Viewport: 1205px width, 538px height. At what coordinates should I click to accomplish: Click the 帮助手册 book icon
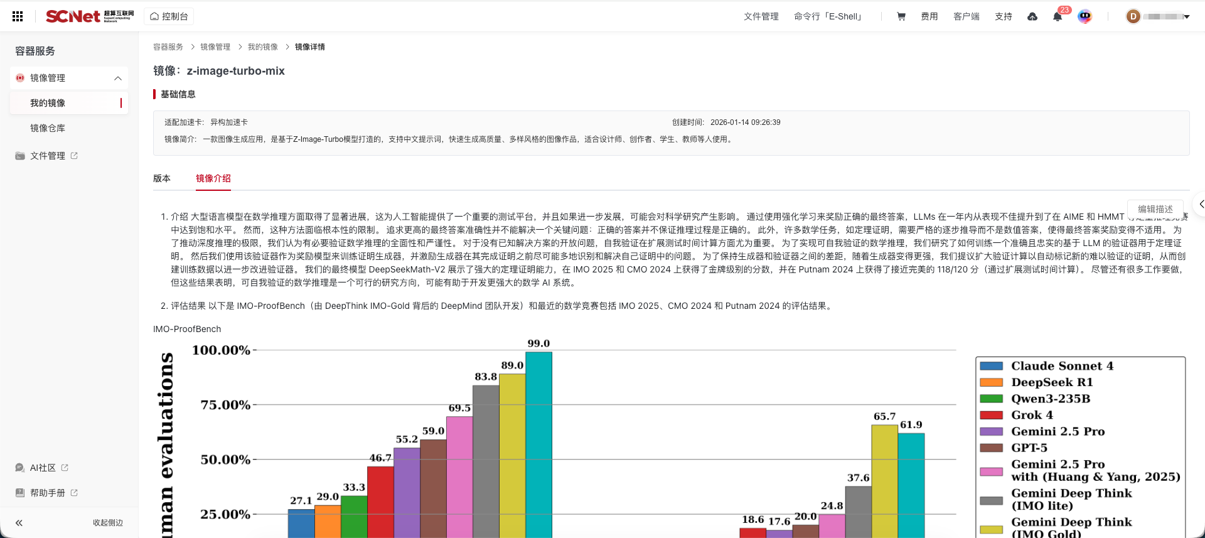[20, 493]
